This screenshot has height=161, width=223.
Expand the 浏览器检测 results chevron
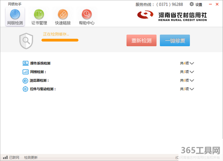point(192,80)
